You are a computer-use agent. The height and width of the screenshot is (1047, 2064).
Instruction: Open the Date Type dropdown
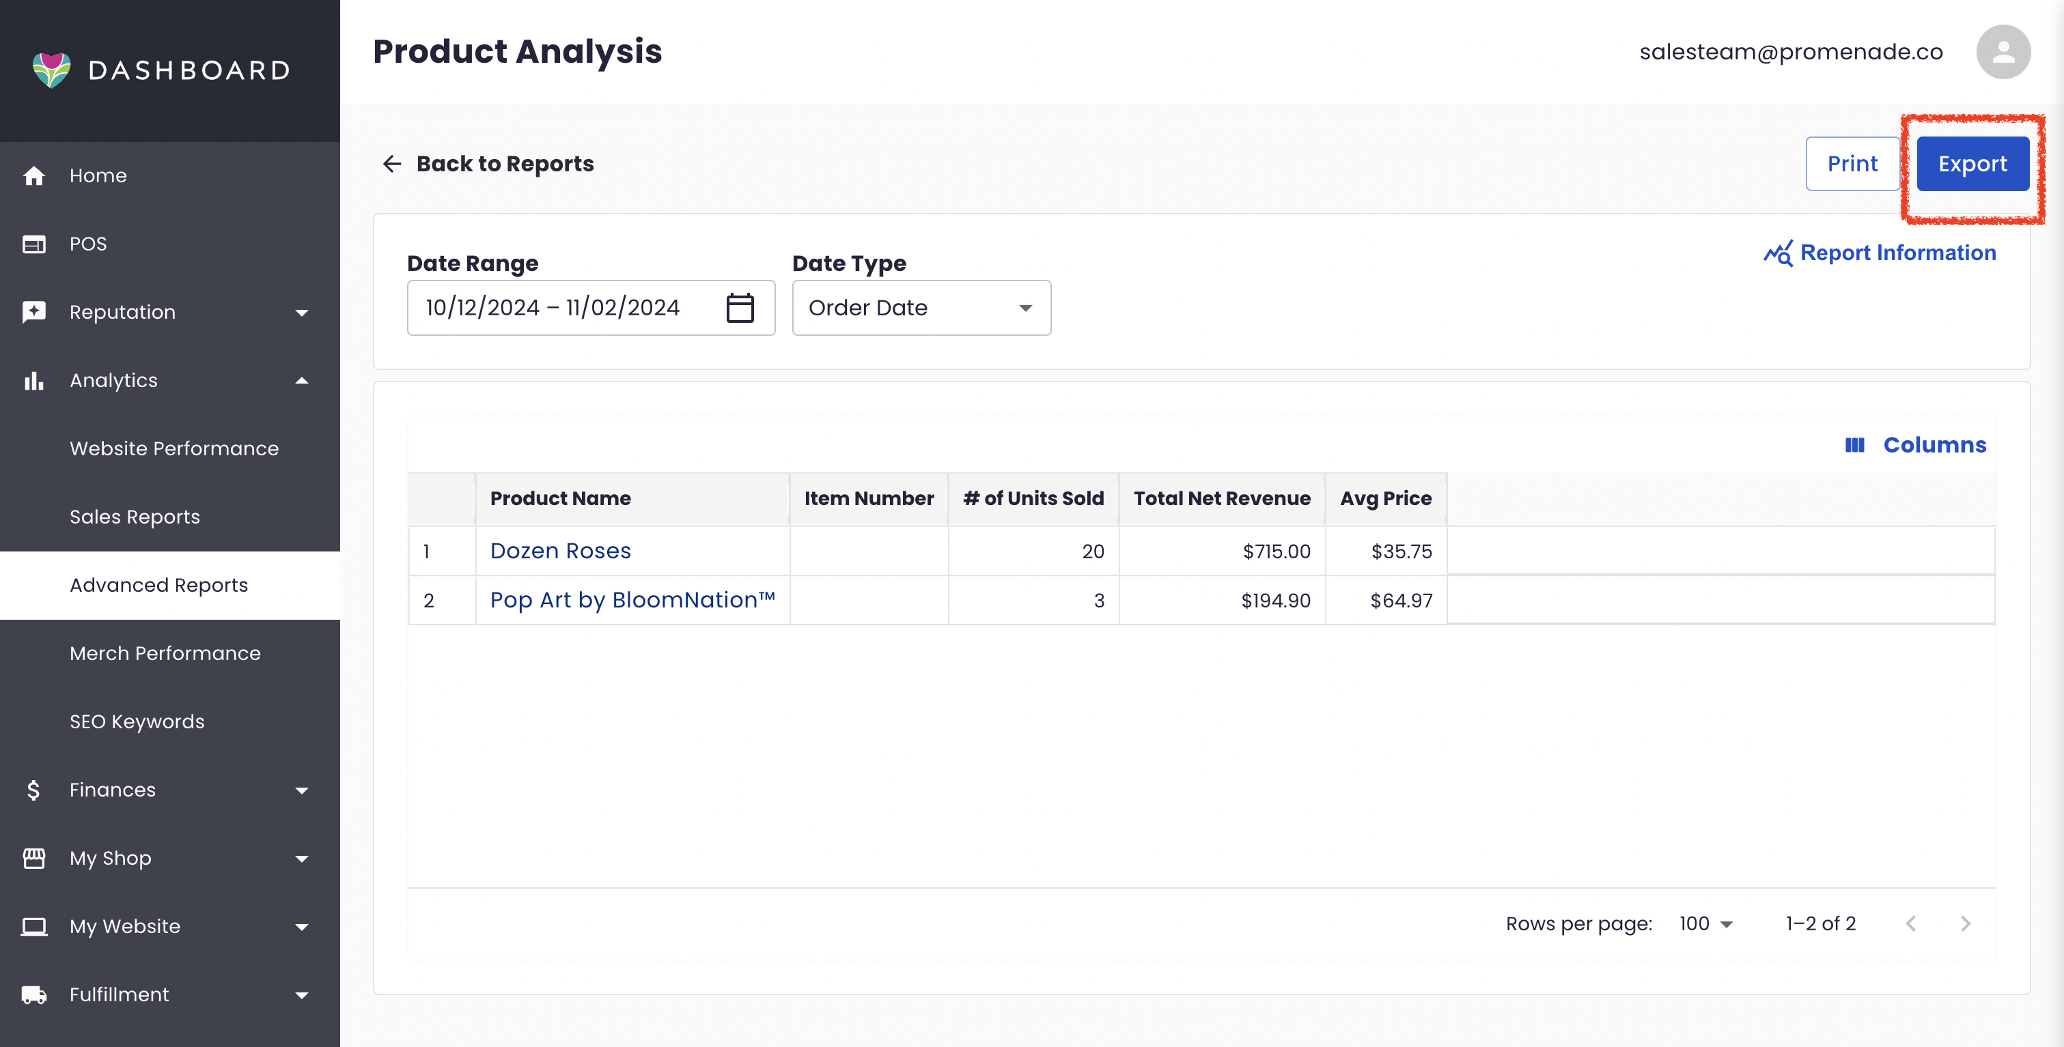point(921,309)
